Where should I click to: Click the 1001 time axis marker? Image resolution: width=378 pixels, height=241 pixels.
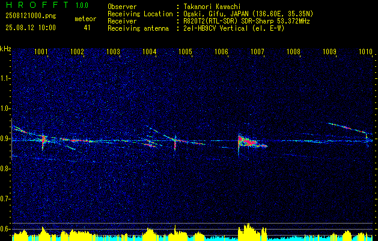point(41,52)
